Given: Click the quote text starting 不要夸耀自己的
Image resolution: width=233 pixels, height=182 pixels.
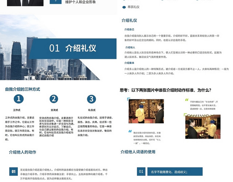Looking at the screenshot, I should pos(204,105).
